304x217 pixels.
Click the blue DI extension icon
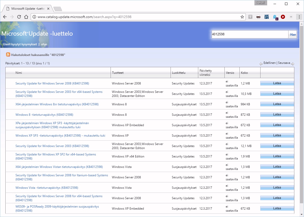click(x=267, y=17)
